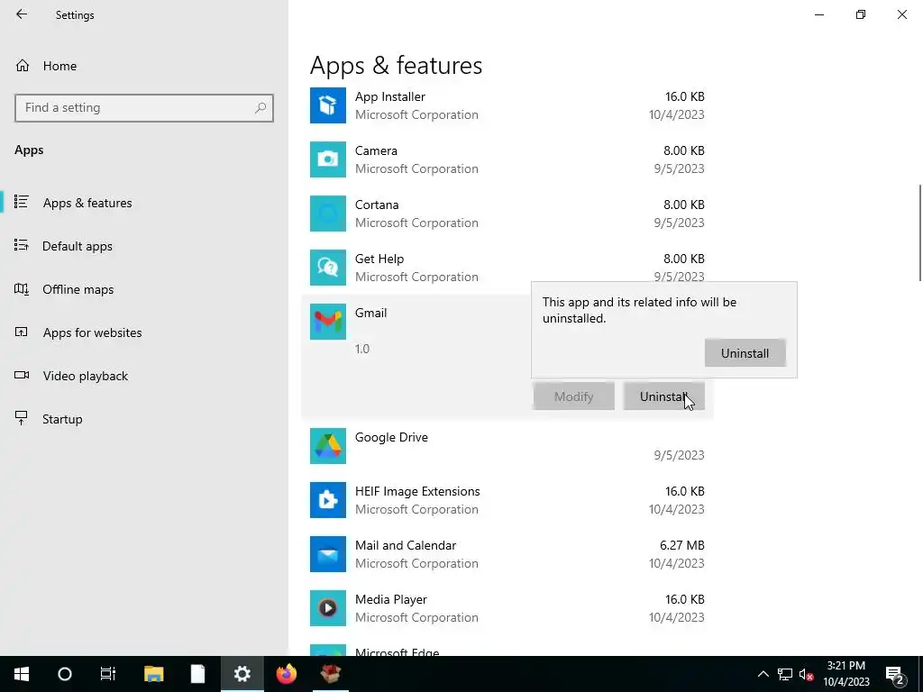This screenshot has height=692, width=923.
Task: Click the greyed Modify button
Action: point(574,396)
